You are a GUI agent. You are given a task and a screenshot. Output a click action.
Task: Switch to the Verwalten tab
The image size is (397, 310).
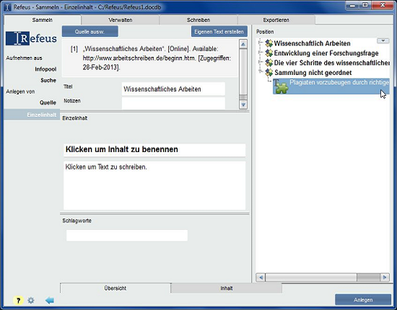tap(121, 19)
